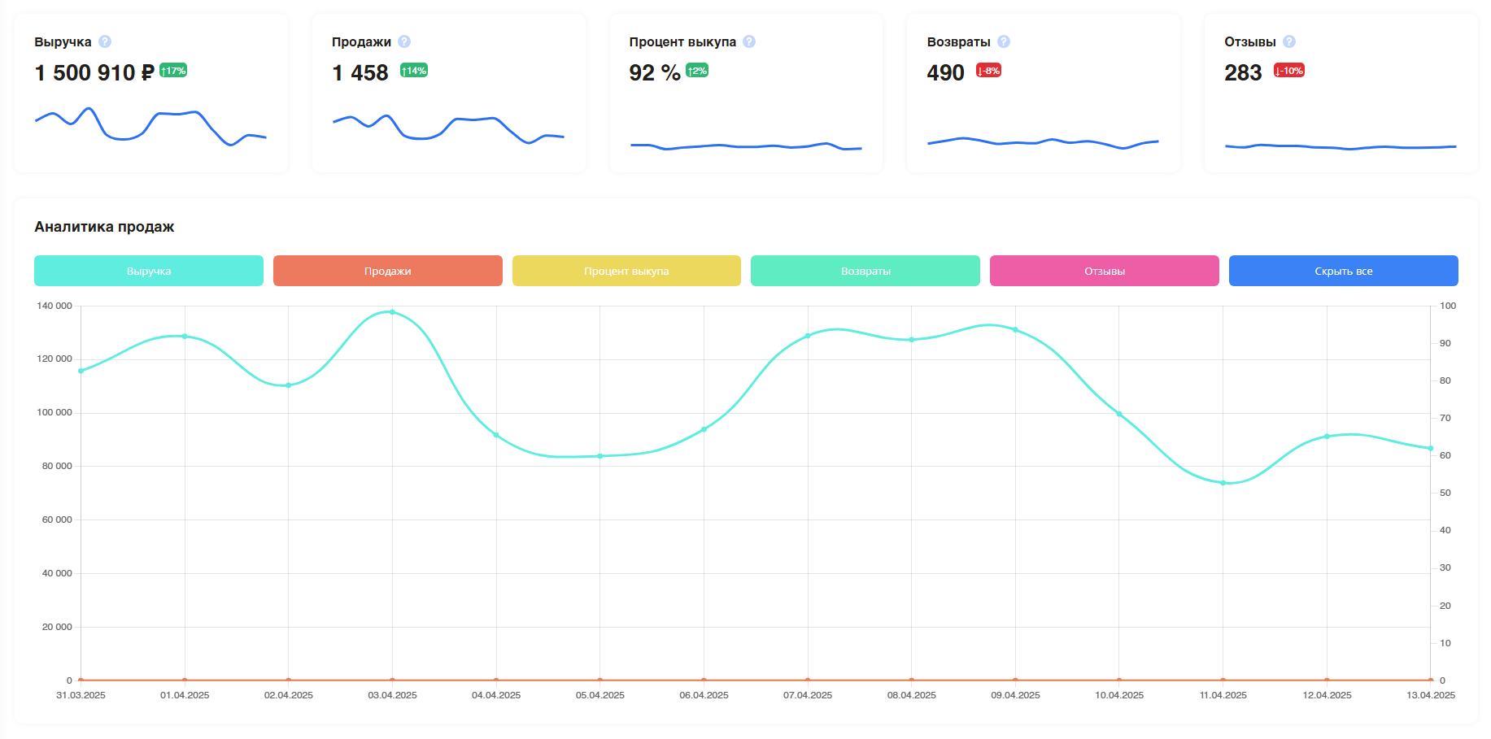1491x739 pixels.
Task: Click the revenue data point for 03.04.2025
Action: pos(392,312)
